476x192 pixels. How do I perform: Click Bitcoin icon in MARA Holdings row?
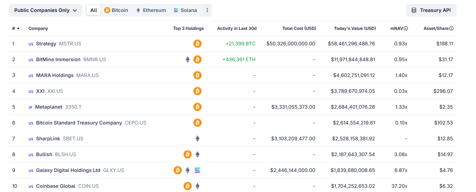197,75
